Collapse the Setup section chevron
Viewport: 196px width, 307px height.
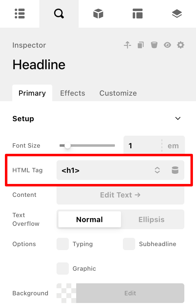click(x=178, y=118)
